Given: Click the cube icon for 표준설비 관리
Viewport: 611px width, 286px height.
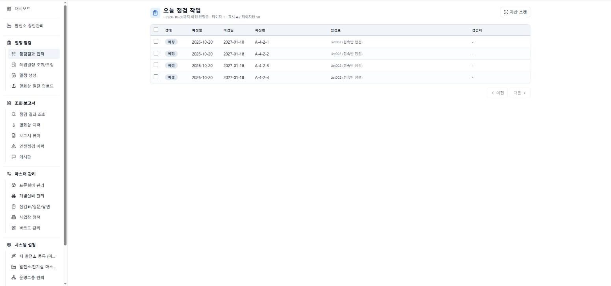Looking at the screenshot, I should click(14, 185).
